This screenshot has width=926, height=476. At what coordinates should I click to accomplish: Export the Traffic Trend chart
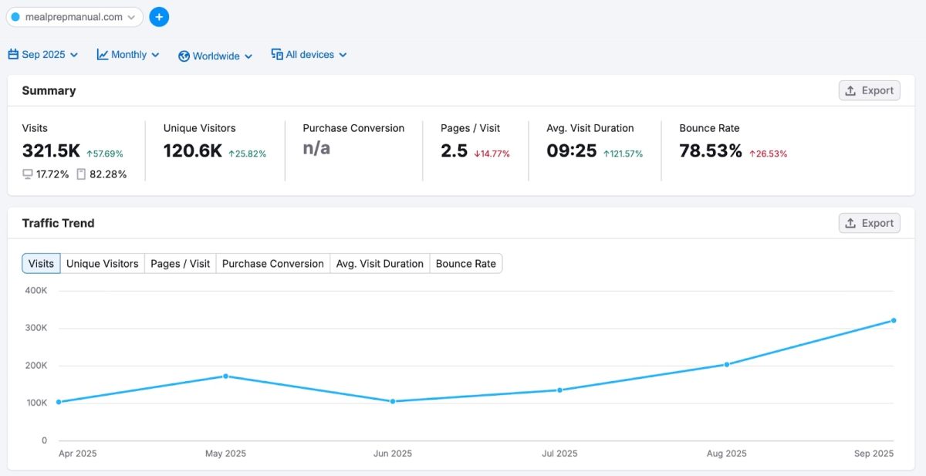(x=869, y=224)
